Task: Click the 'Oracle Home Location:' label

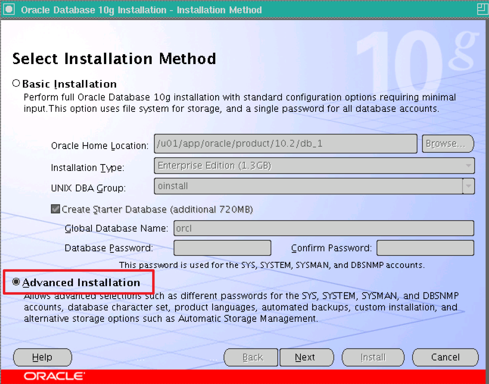Action: (100, 146)
